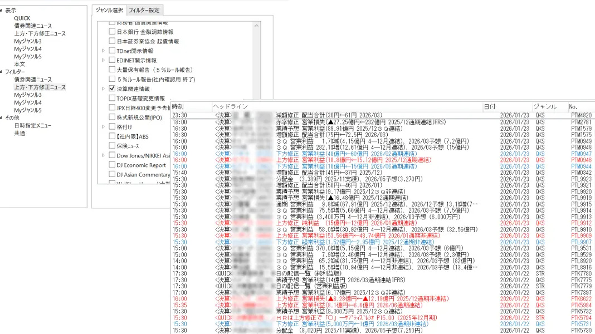Check the 日本銀行 金融調節情報 checkbox
The height and width of the screenshot is (334, 595).
coord(112,32)
